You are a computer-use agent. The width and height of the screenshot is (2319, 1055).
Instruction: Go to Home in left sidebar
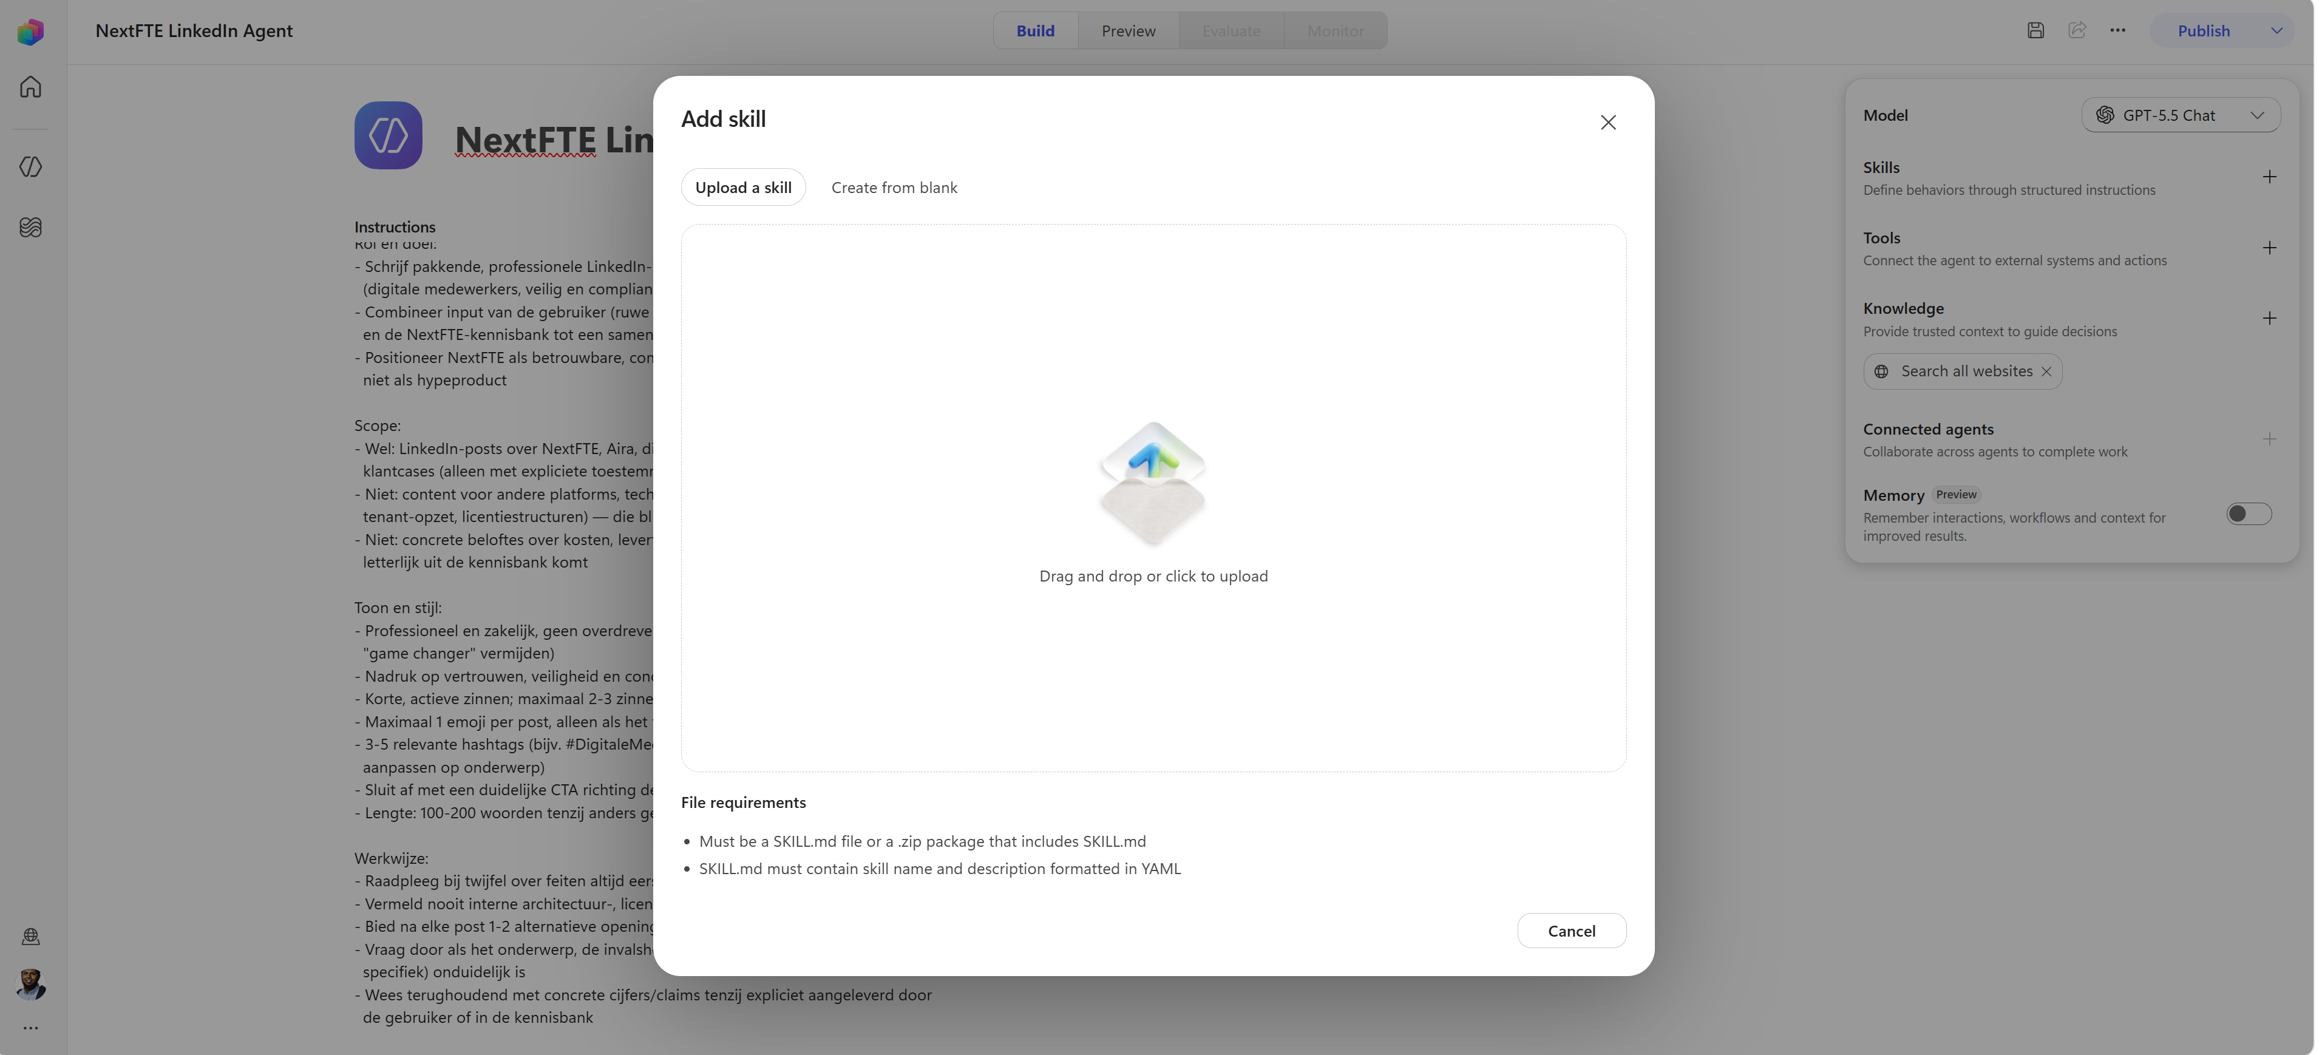pos(30,87)
